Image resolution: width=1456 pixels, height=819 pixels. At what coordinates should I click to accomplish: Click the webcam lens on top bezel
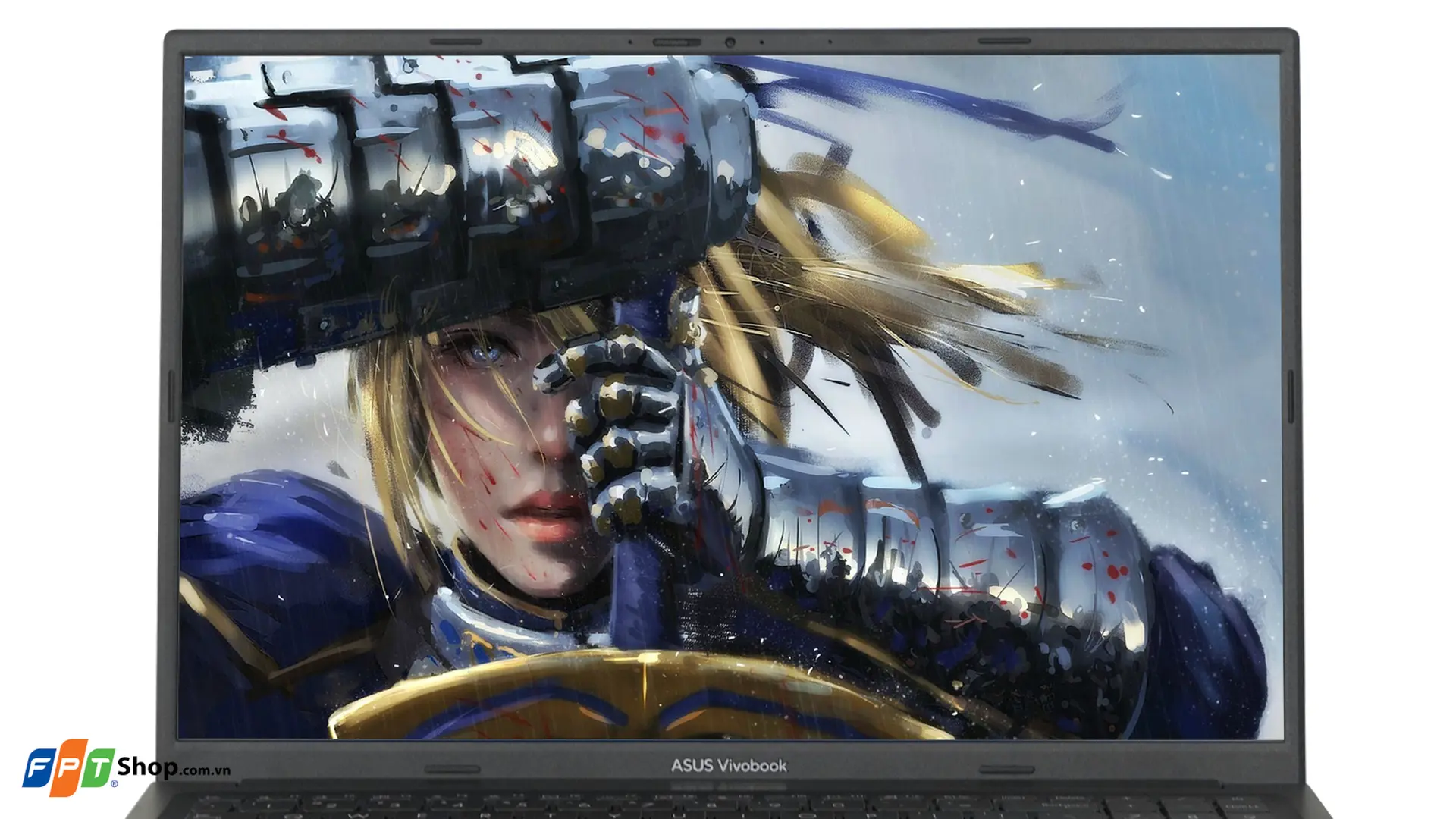pos(730,42)
